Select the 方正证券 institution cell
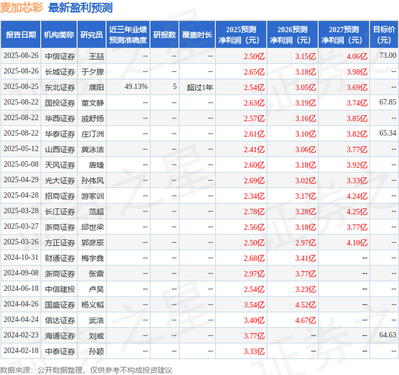The height and width of the screenshot is (375, 399). click(x=60, y=242)
